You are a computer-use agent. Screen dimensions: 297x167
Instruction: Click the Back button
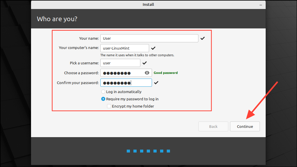point(213,126)
